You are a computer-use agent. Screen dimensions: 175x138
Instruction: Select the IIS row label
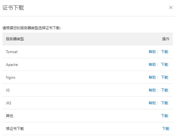pos(8,90)
